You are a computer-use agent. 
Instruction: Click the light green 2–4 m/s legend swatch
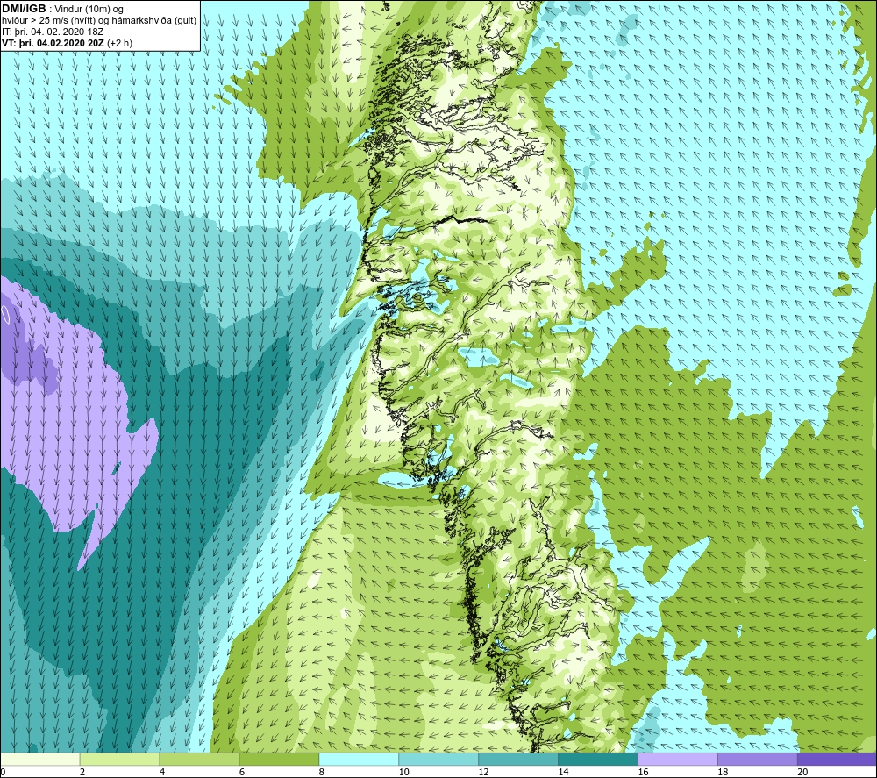119,759
